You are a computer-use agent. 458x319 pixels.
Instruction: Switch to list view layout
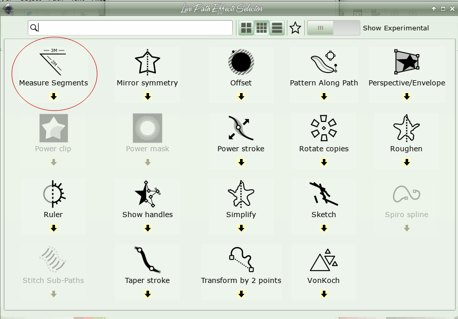[277, 28]
